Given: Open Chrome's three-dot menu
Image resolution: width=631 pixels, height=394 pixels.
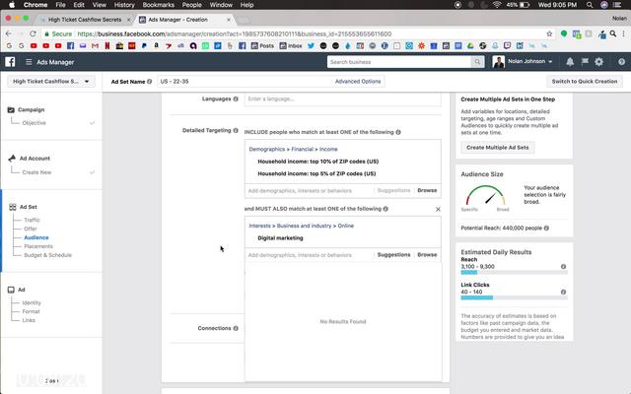Looking at the screenshot, I should 623,33.
